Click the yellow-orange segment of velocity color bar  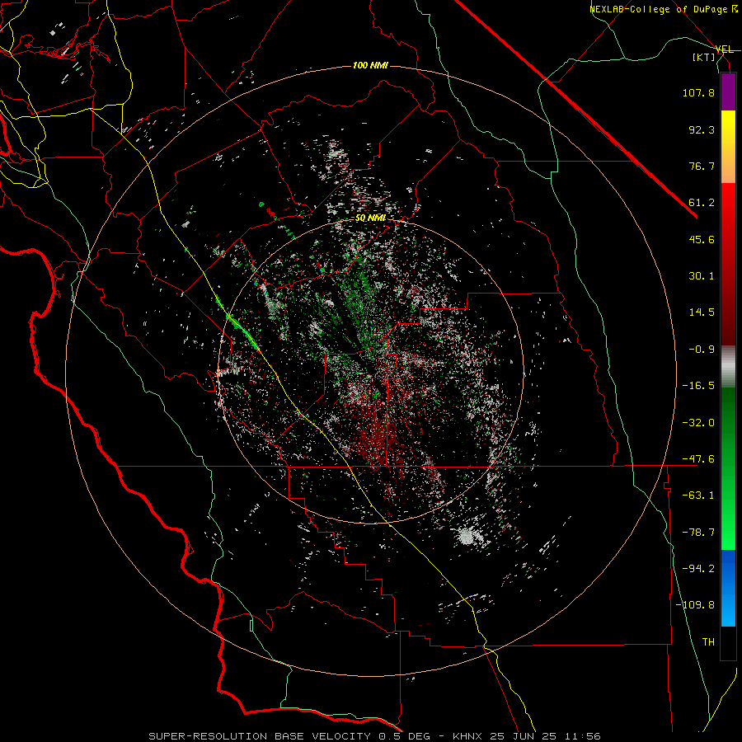[x=728, y=147]
